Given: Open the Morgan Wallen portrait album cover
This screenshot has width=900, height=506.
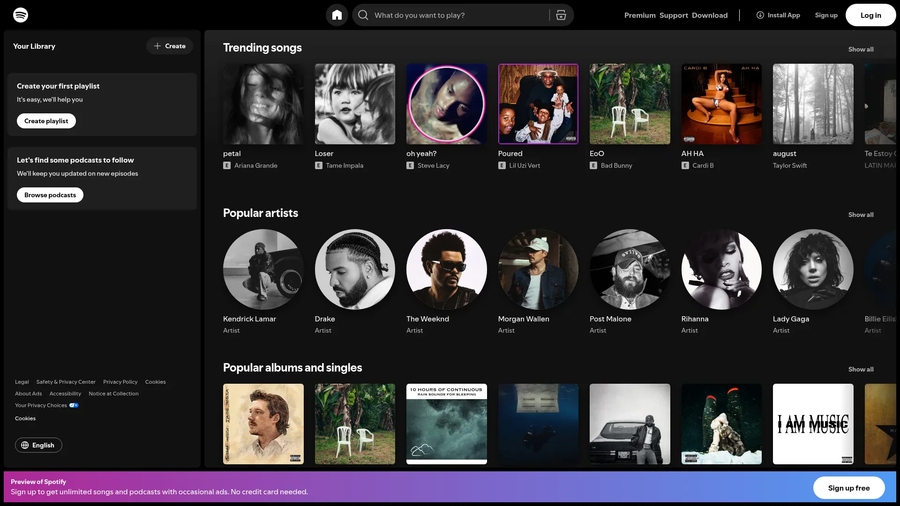Looking at the screenshot, I should click(263, 424).
